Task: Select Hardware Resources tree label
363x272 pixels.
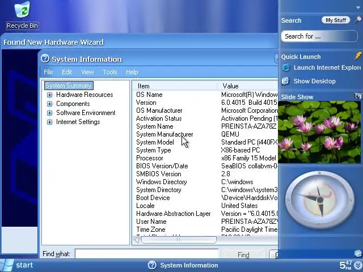Action: pyautogui.click(x=85, y=95)
